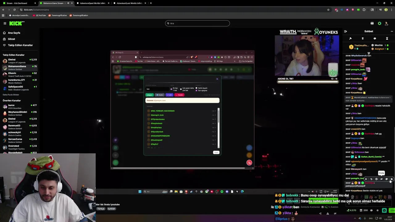This screenshot has height=222, width=395.
Task: Open the Kick user avatar menu
Action: 386,23
